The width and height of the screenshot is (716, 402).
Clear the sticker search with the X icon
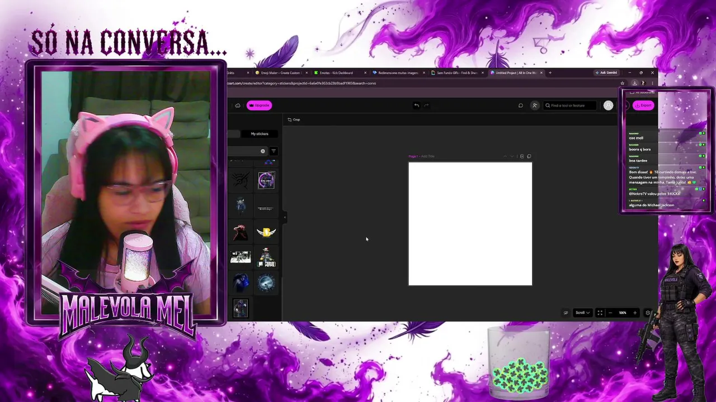point(263,151)
